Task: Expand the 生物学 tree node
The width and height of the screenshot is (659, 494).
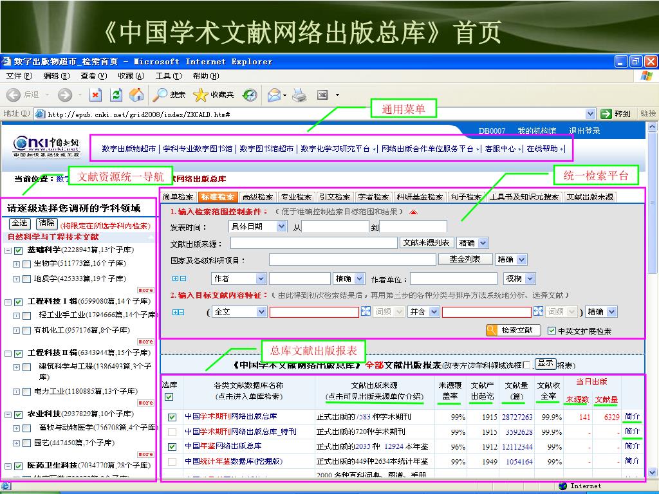Action: pos(16,264)
